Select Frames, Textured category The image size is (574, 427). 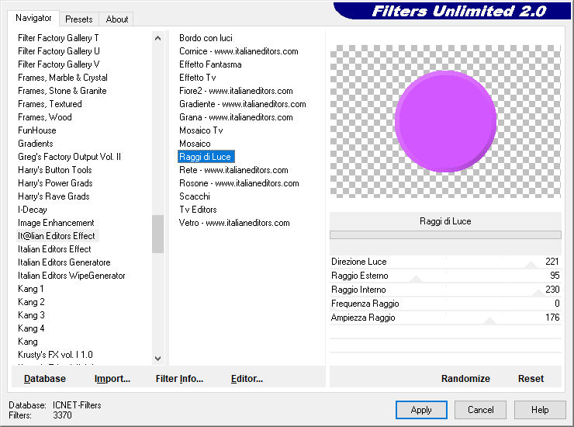(50, 104)
